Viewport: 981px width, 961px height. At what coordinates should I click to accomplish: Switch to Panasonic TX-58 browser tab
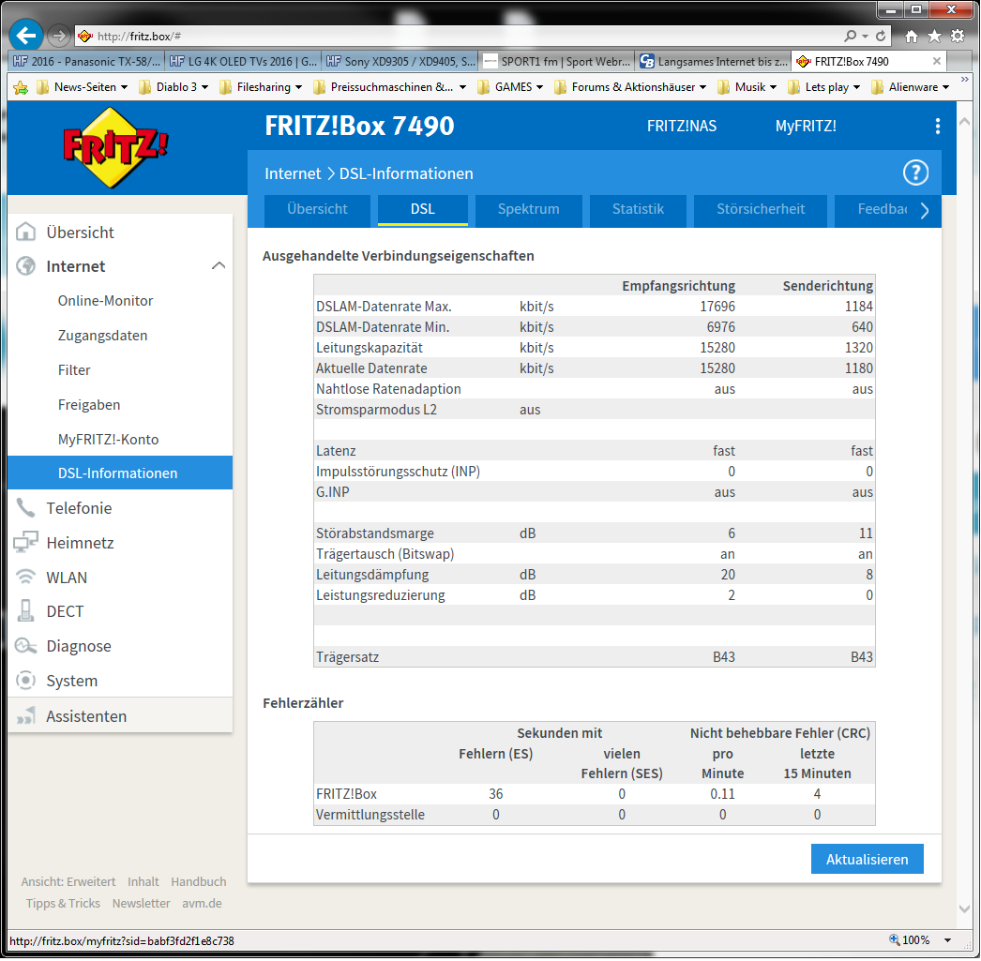[86, 61]
